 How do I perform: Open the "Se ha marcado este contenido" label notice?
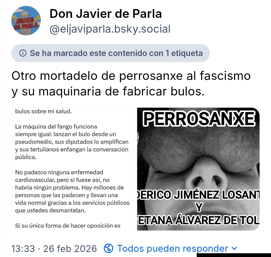[x=110, y=53]
